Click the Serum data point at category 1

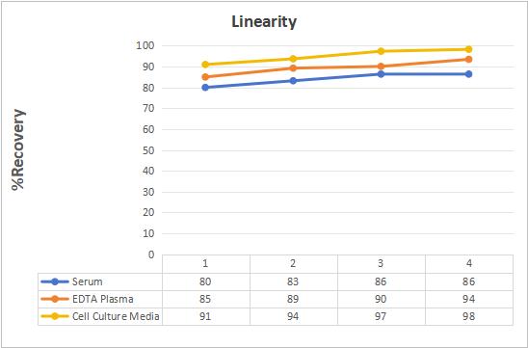pos(205,88)
